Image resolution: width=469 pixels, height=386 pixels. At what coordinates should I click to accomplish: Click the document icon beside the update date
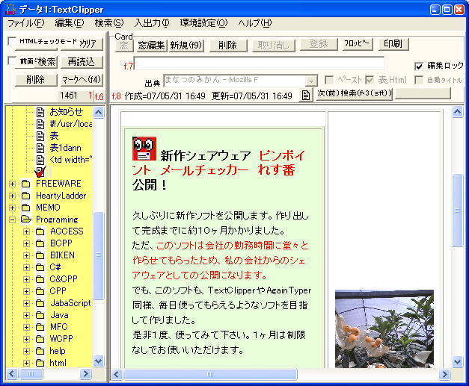[x=306, y=96]
